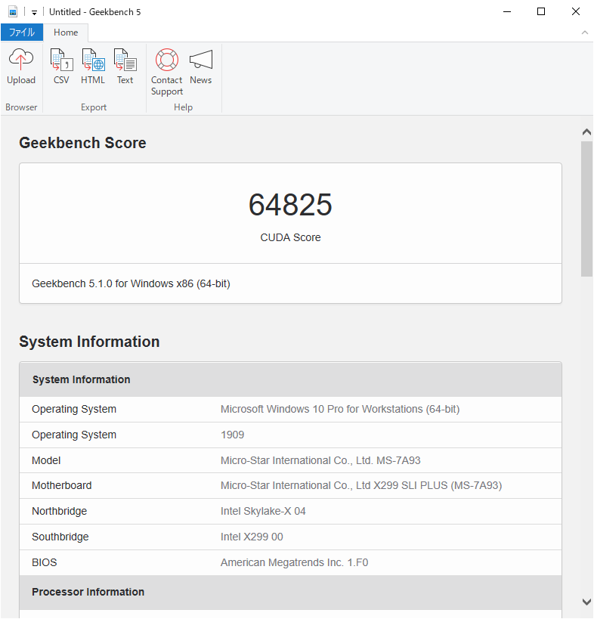The width and height of the screenshot is (594, 619).
Task: Click the Processor Information header
Action: tap(290, 592)
